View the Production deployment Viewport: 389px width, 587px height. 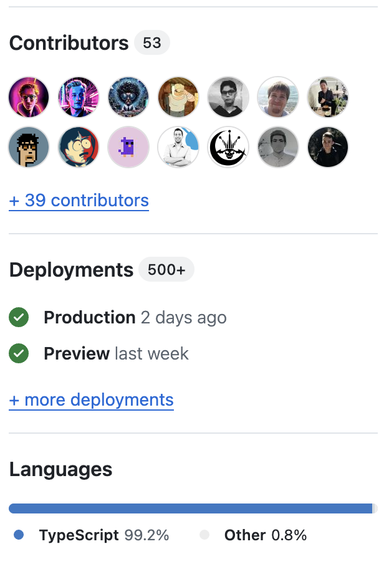[x=89, y=318]
